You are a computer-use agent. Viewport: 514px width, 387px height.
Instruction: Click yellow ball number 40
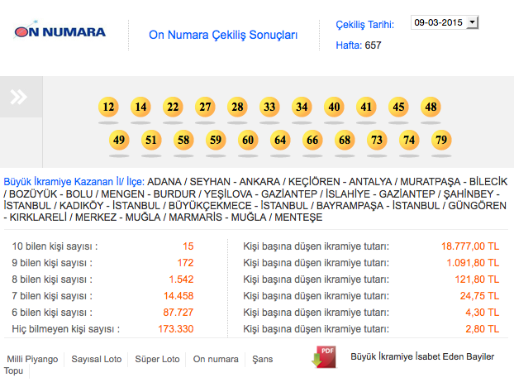click(334, 107)
